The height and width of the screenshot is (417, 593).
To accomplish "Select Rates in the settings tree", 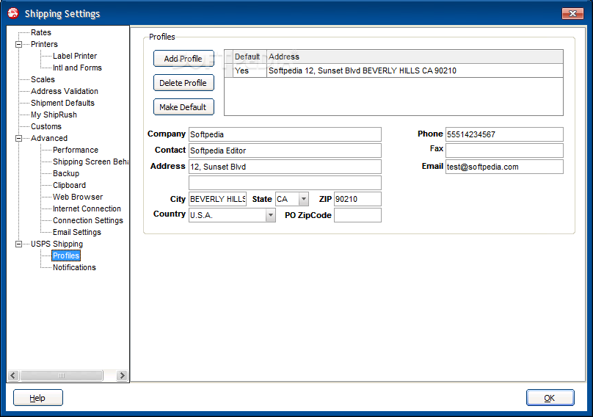I will [x=41, y=32].
